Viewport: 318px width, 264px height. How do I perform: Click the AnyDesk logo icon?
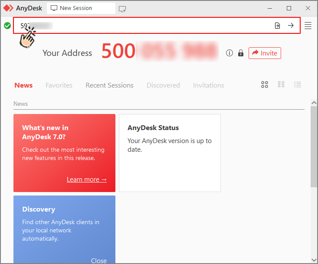8,8
